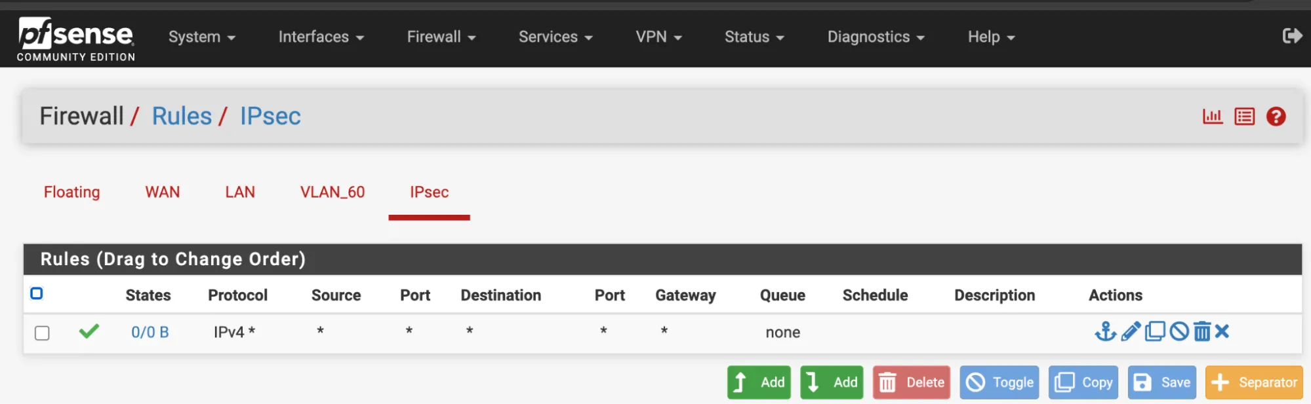Delete the rule using the trash icon

point(1202,331)
